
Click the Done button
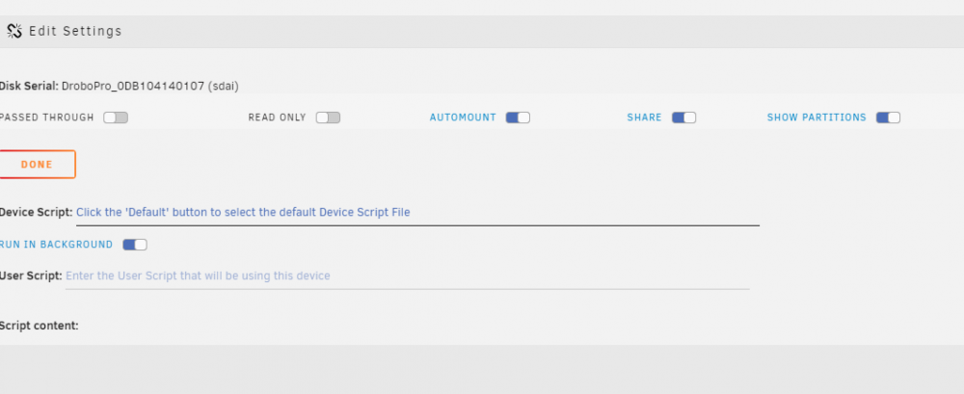[37, 164]
